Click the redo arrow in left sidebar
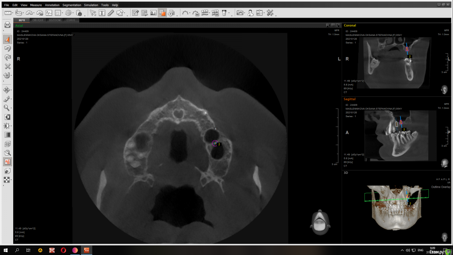This screenshot has height=255, width=453. pos(7,57)
